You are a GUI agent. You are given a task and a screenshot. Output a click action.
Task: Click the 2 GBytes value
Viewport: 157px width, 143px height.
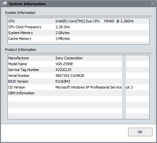(x=62, y=33)
